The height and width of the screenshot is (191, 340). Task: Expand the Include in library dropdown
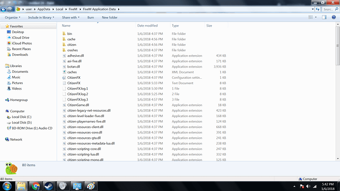pyautogui.click(x=41, y=18)
